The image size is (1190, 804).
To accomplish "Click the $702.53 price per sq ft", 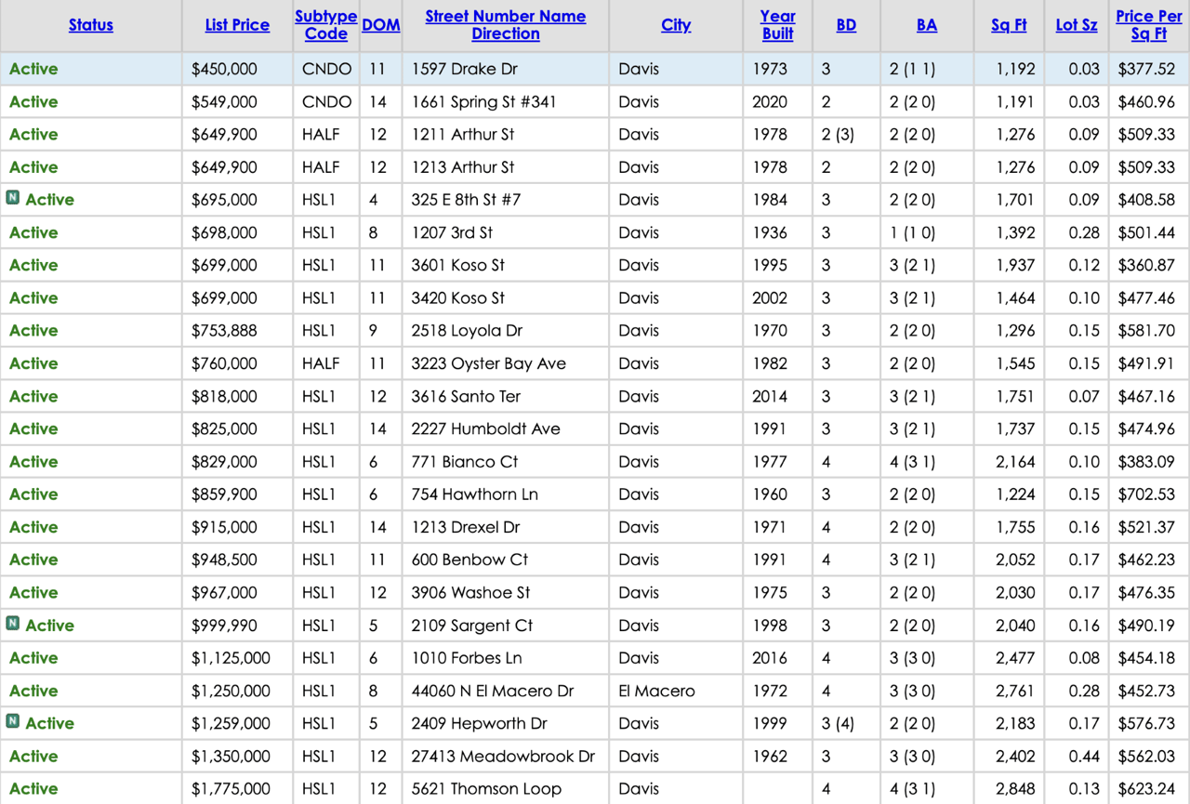I will [1146, 494].
